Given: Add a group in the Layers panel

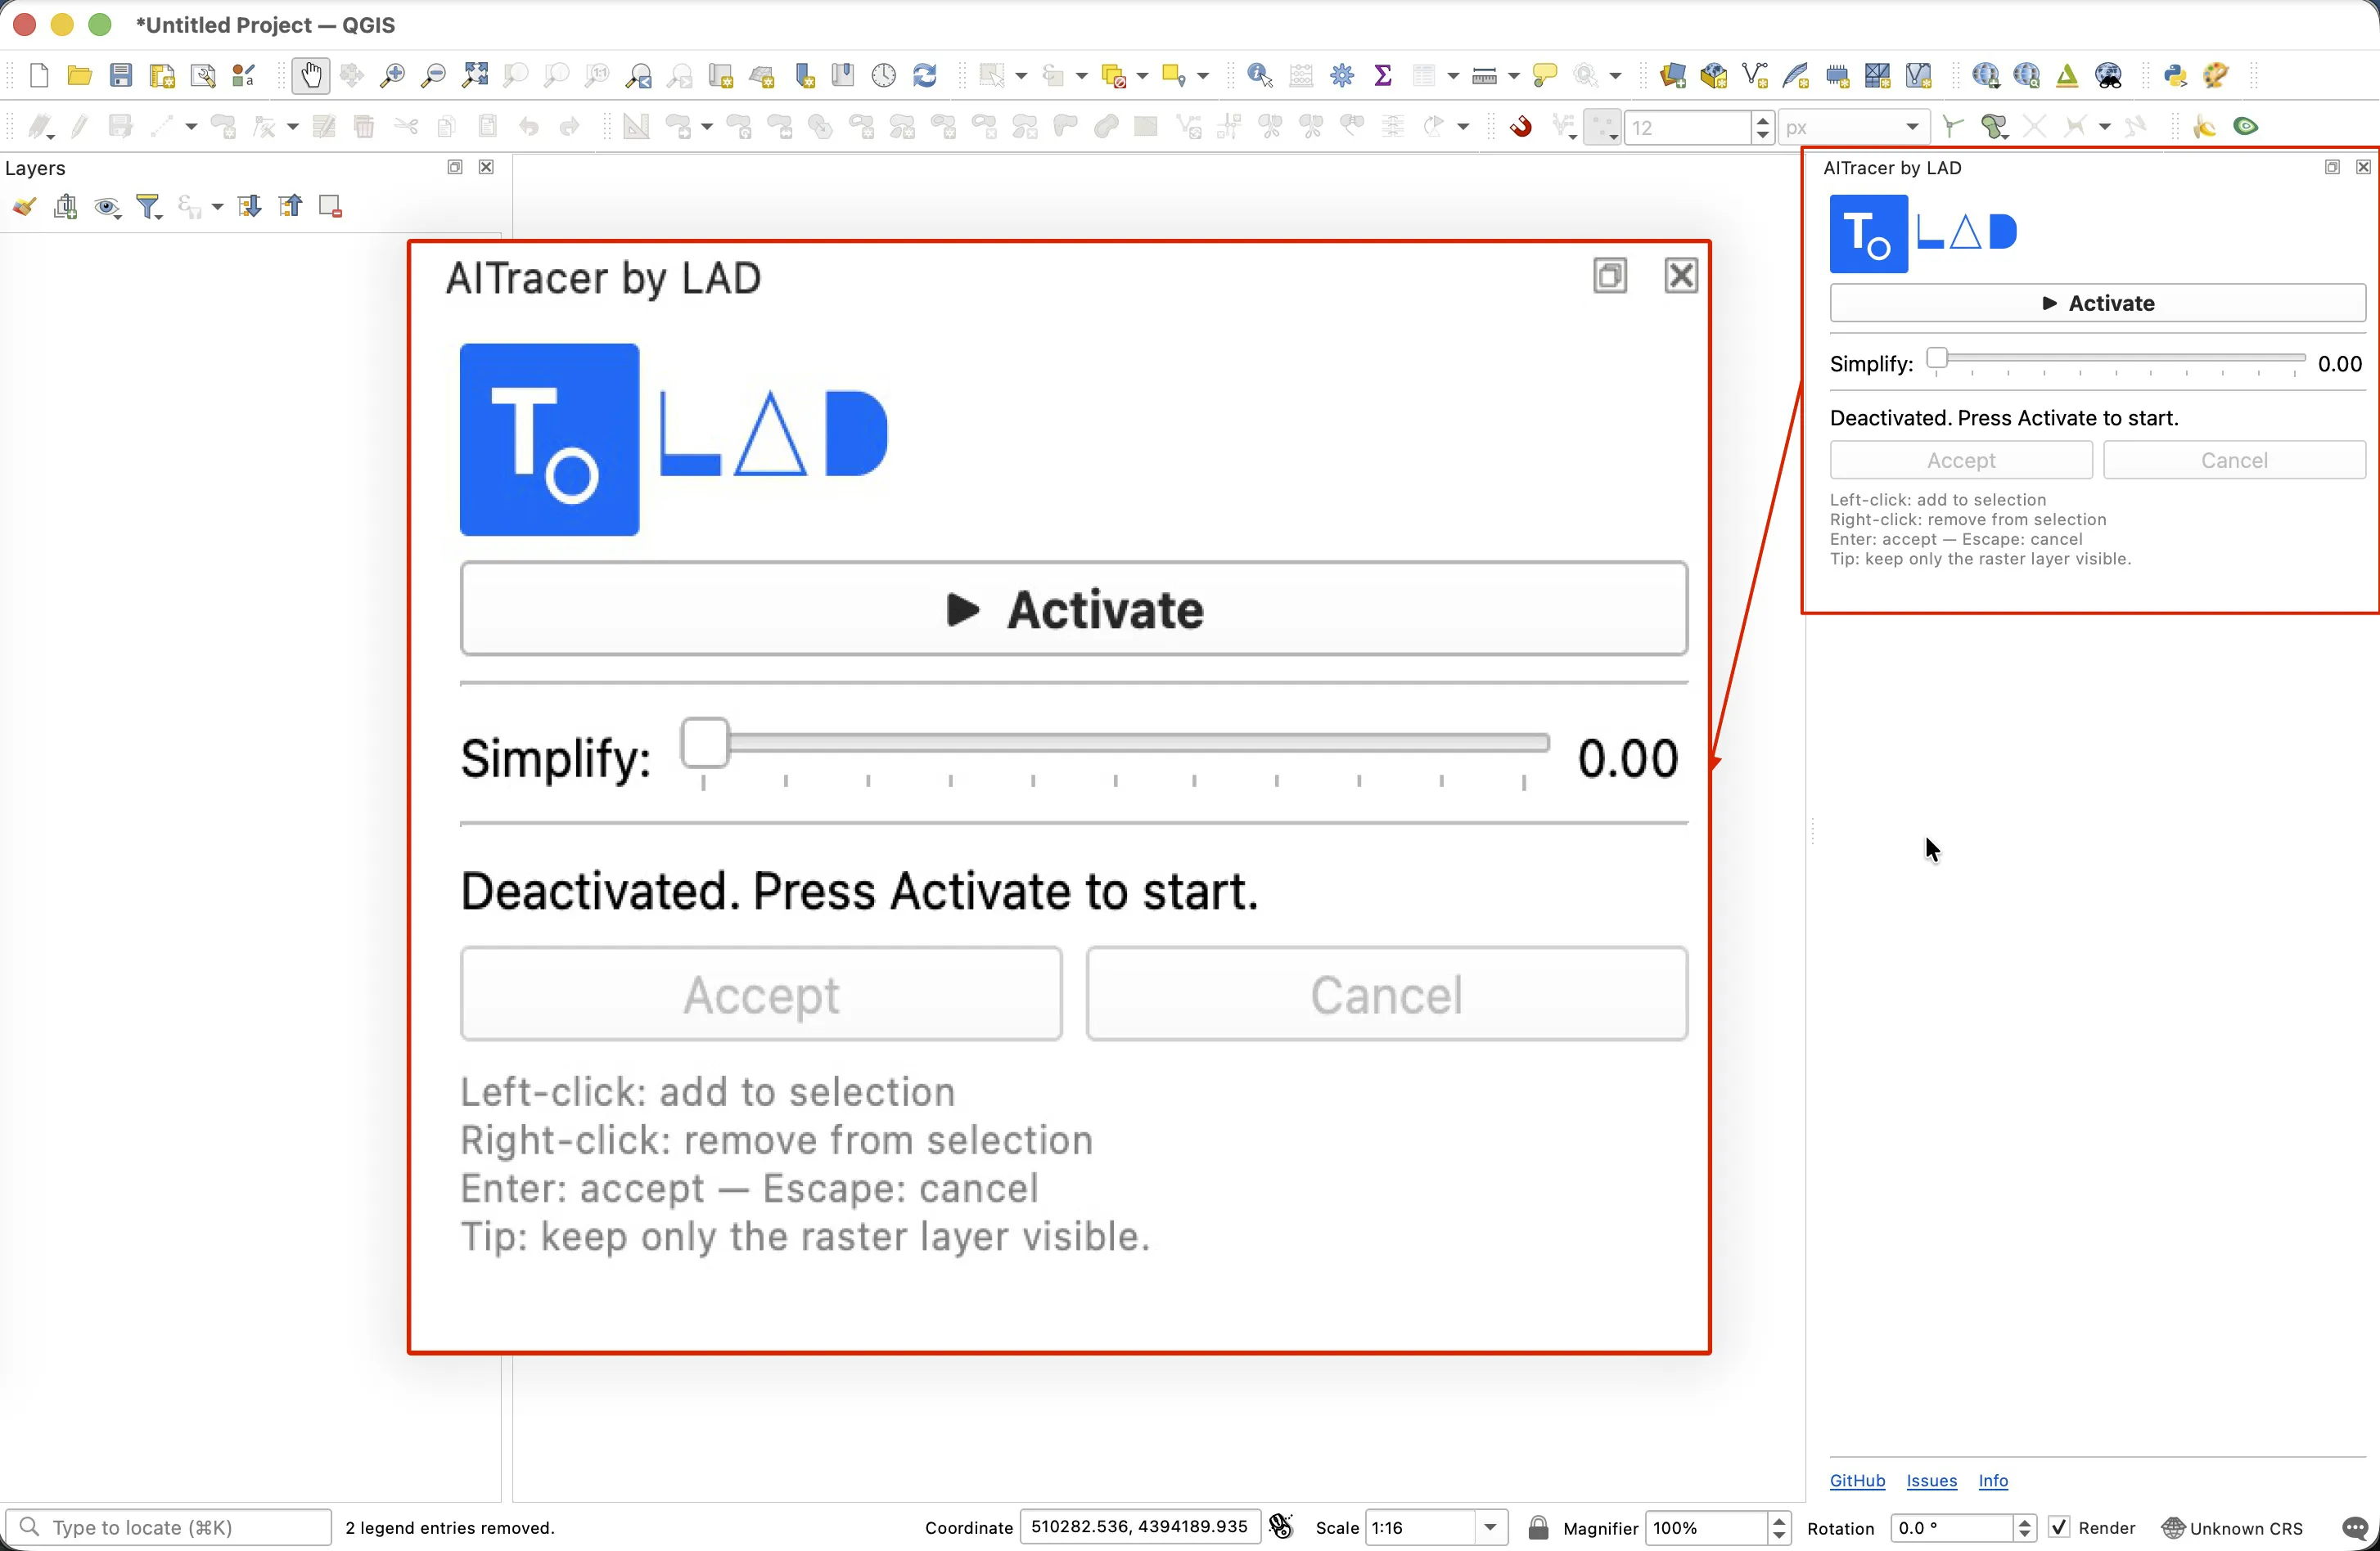Looking at the screenshot, I should (x=66, y=207).
